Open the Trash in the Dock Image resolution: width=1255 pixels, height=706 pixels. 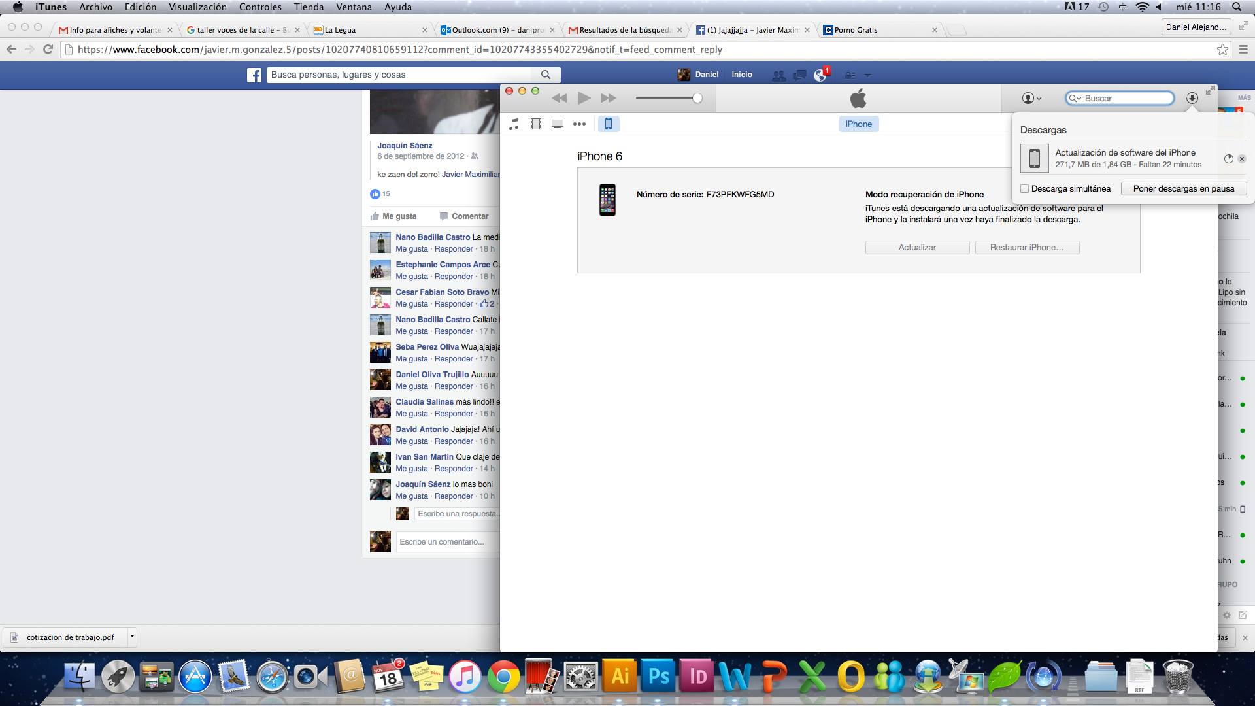[1178, 677]
